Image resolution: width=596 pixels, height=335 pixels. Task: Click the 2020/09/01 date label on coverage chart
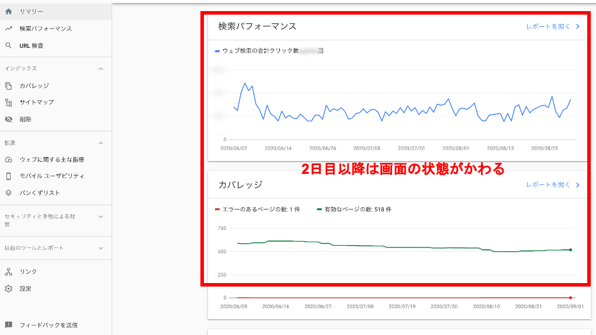pyautogui.click(x=570, y=306)
